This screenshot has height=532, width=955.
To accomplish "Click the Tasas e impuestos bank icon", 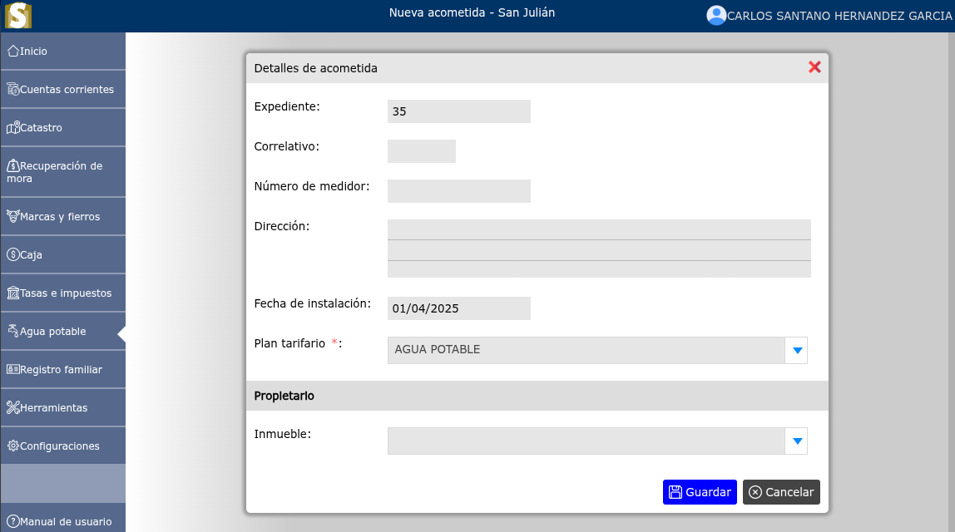I will pos(13,293).
